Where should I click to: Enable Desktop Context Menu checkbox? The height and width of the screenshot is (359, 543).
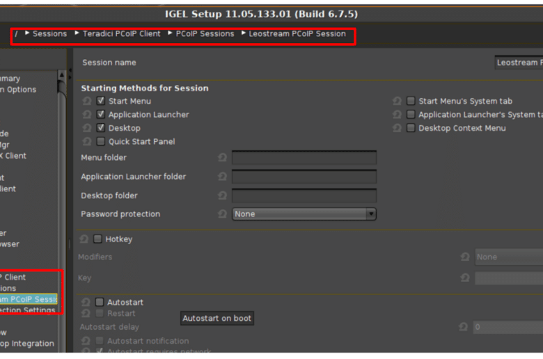click(411, 128)
